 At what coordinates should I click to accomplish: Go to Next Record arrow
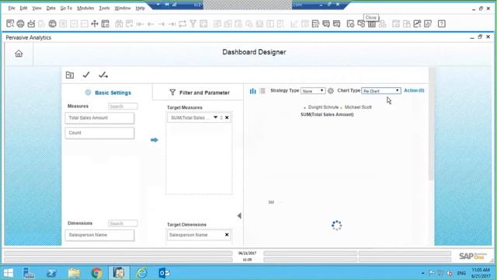pyautogui.click(x=162, y=24)
